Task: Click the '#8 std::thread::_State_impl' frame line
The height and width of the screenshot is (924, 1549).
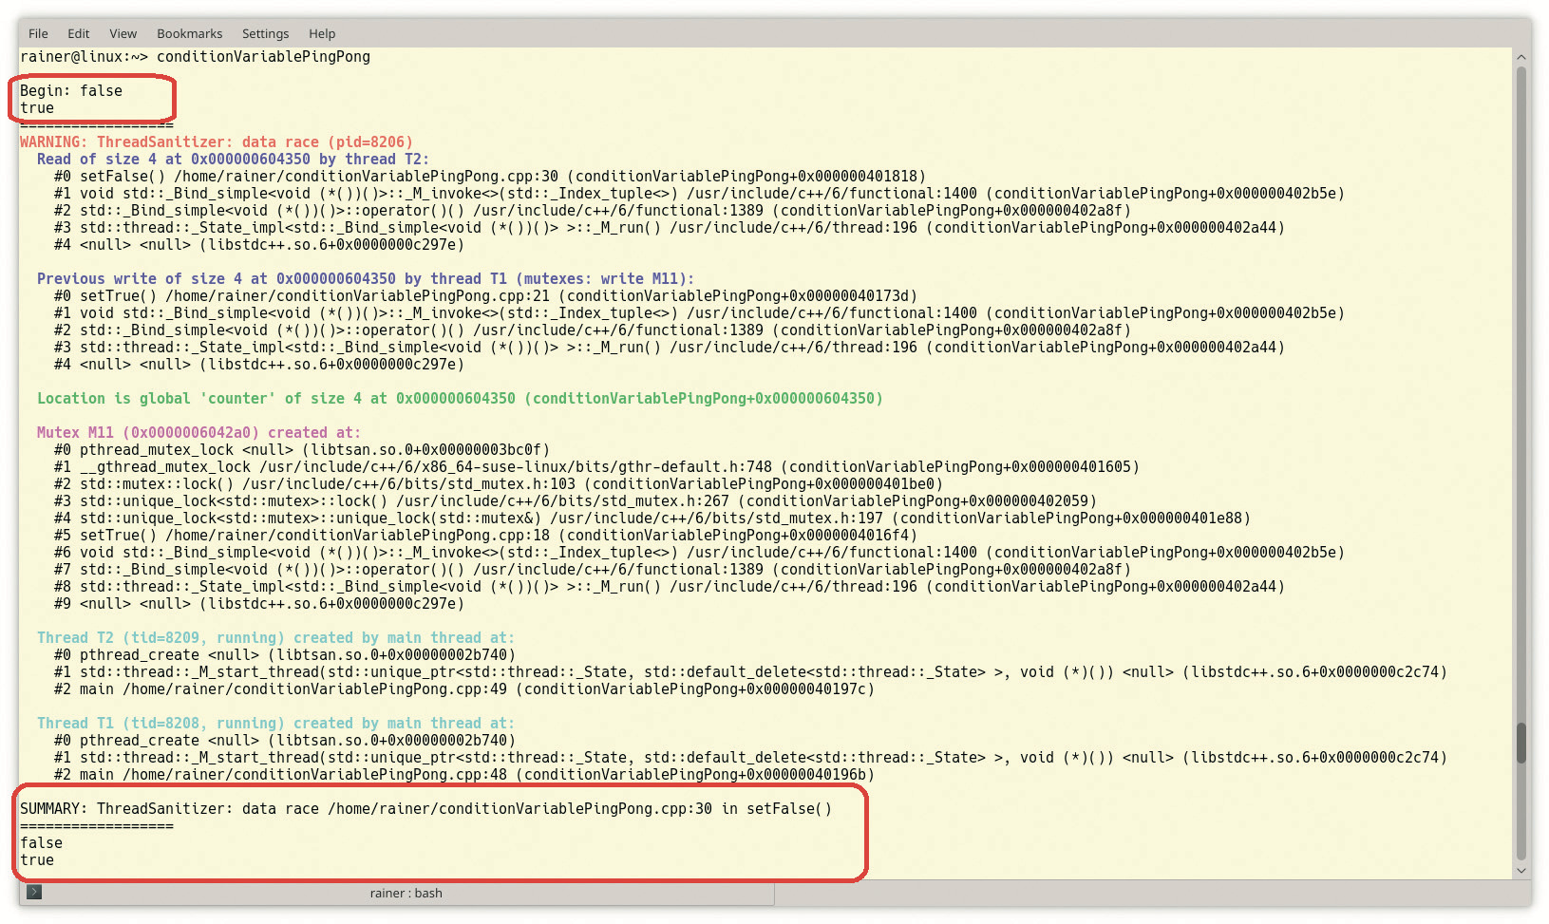Action: 670,586
